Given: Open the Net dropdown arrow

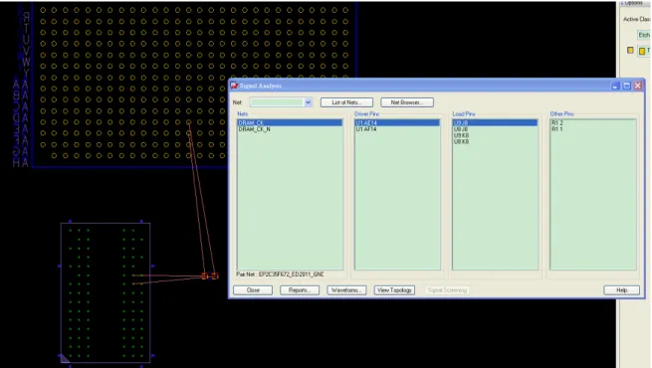Looking at the screenshot, I should [x=308, y=102].
